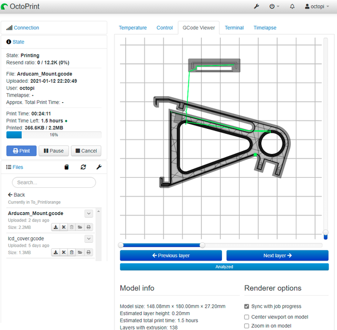Collapse the State panel
Screen dimensions: 337x330
pyautogui.click(x=18, y=42)
